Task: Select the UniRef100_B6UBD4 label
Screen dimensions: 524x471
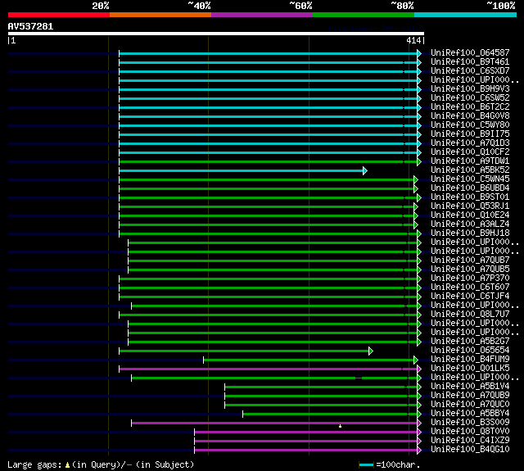Action: pyautogui.click(x=470, y=188)
